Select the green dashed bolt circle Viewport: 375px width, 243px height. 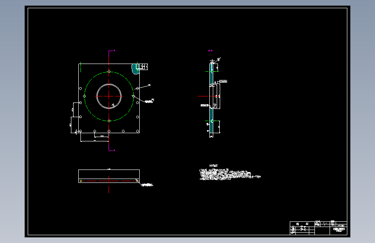(109, 96)
